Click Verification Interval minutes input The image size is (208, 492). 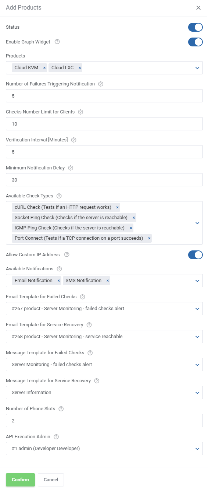(104, 152)
